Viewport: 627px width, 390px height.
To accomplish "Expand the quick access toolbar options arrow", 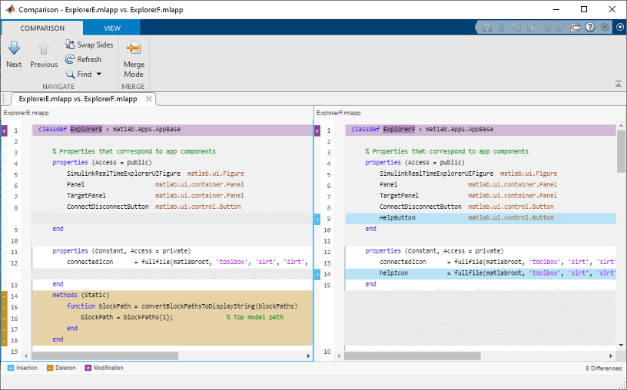I will [605, 27].
